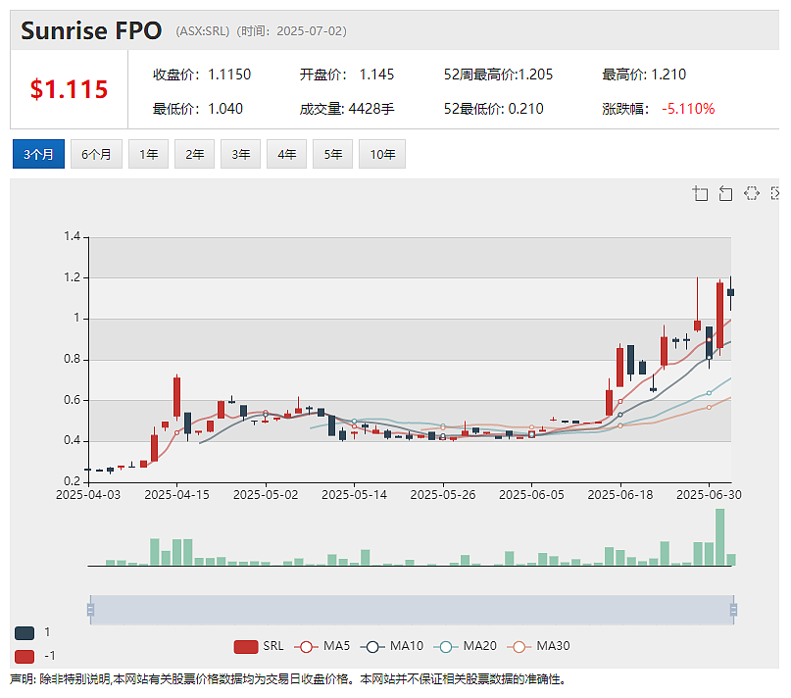Click the restore chart icon

click(x=752, y=193)
